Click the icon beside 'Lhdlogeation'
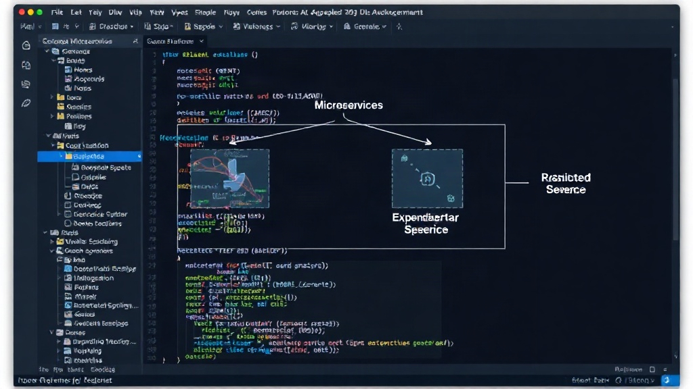The width and height of the screenshot is (693, 389). tap(68, 278)
